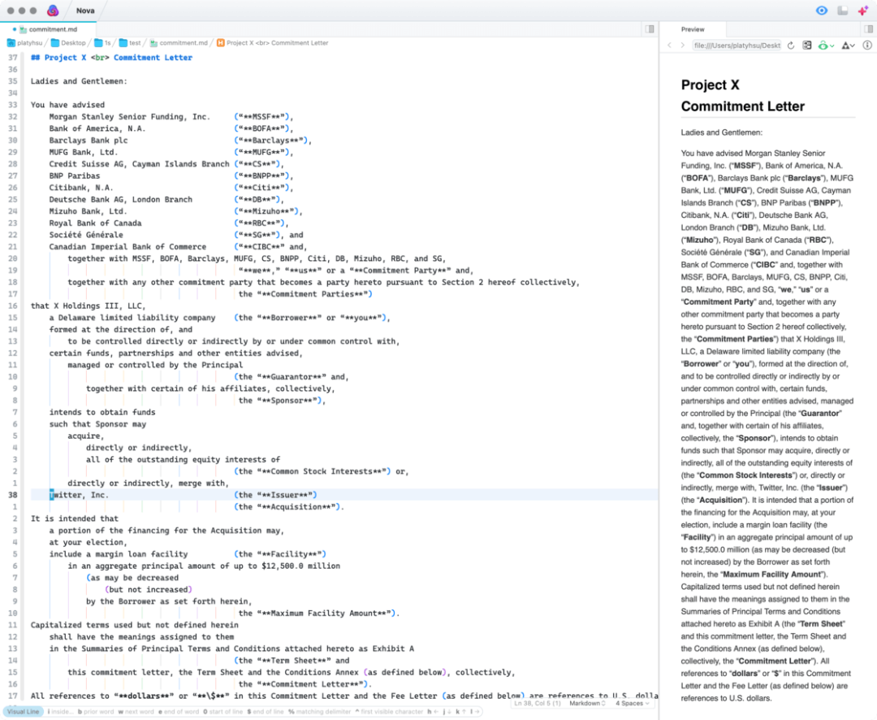Click the cursor before 'witter, Inc.' on line 38

point(51,495)
